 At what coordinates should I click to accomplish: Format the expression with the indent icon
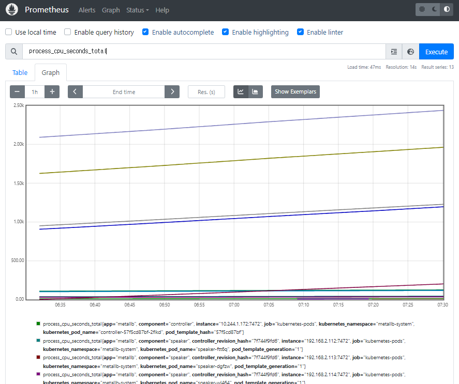click(394, 52)
